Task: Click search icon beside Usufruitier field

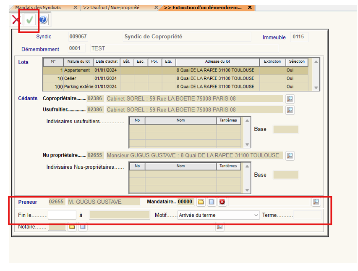Action: point(290,110)
